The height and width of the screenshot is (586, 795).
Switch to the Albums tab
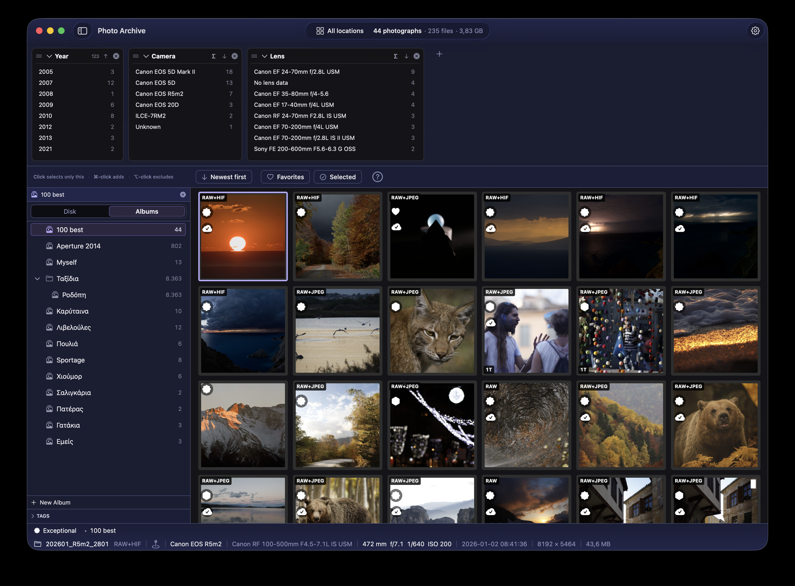click(147, 211)
